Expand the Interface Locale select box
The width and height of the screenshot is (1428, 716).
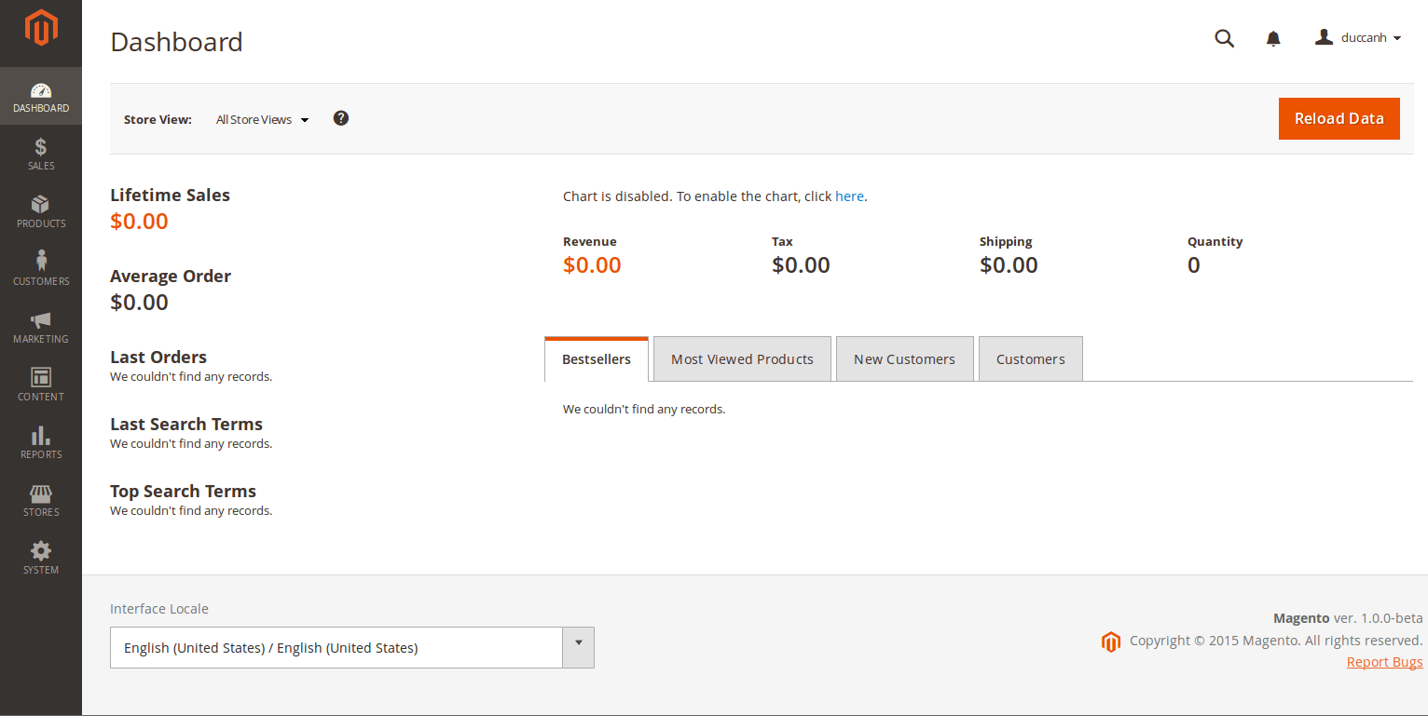point(352,647)
